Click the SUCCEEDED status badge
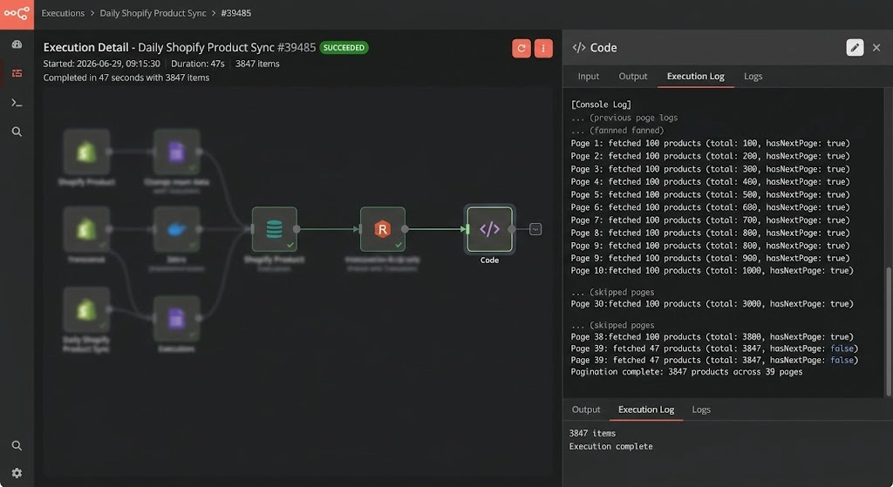The width and height of the screenshot is (893, 487). (x=344, y=48)
